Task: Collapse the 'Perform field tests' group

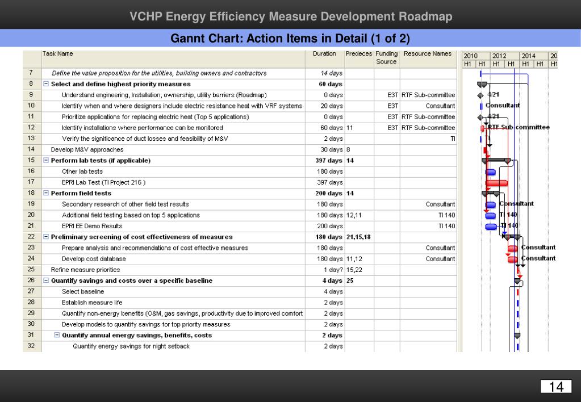Action: pos(46,193)
